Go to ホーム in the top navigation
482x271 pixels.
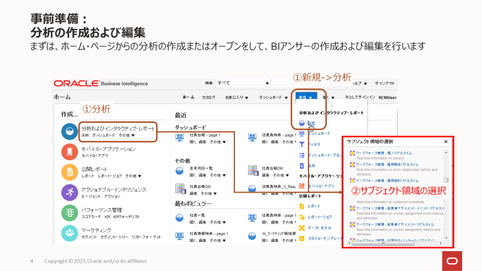(x=189, y=97)
